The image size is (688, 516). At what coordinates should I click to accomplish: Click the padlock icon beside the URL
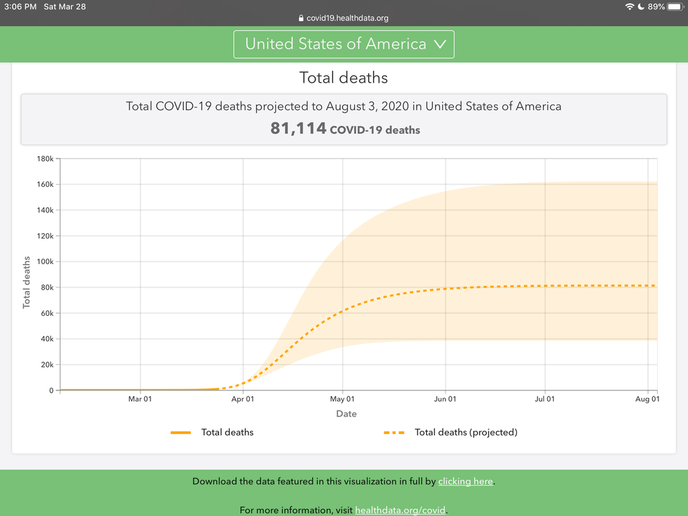point(301,19)
